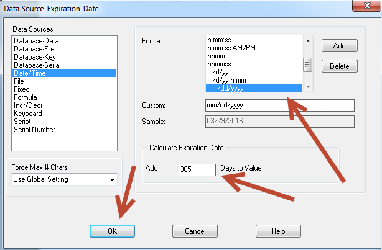Close the Data Source dialog window
This screenshot has height=250, width=382.
click(x=363, y=7)
